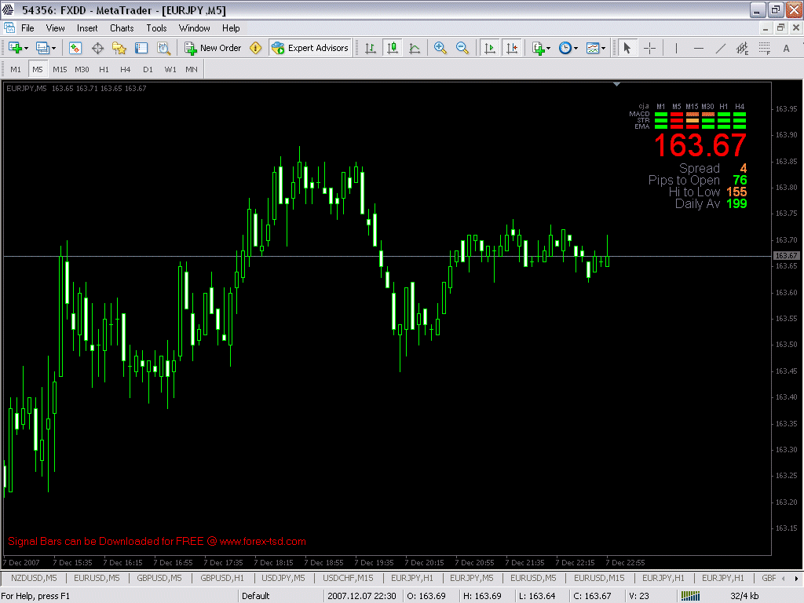Select the trendline drawing tool

point(721,48)
